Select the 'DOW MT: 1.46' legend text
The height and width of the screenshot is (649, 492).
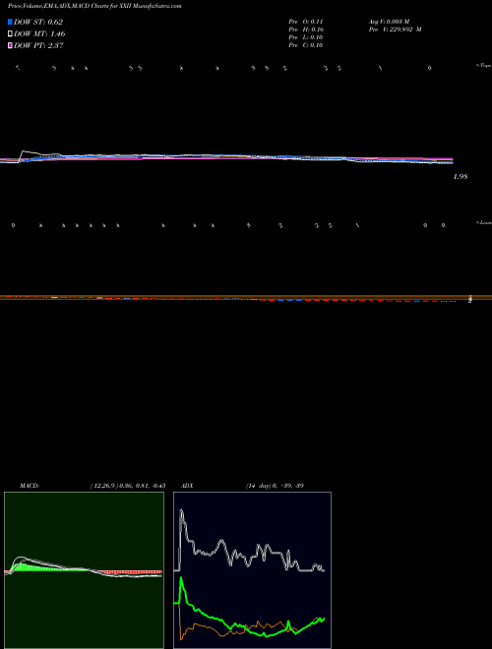39,33
